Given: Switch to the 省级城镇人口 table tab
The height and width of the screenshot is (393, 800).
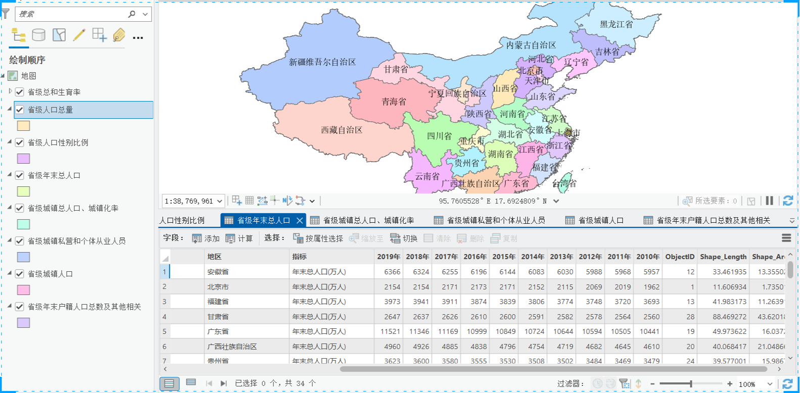Looking at the screenshot, I should (595, 220).
